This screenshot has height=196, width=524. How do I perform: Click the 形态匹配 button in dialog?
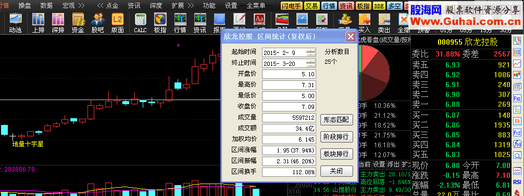pos(336,120)
